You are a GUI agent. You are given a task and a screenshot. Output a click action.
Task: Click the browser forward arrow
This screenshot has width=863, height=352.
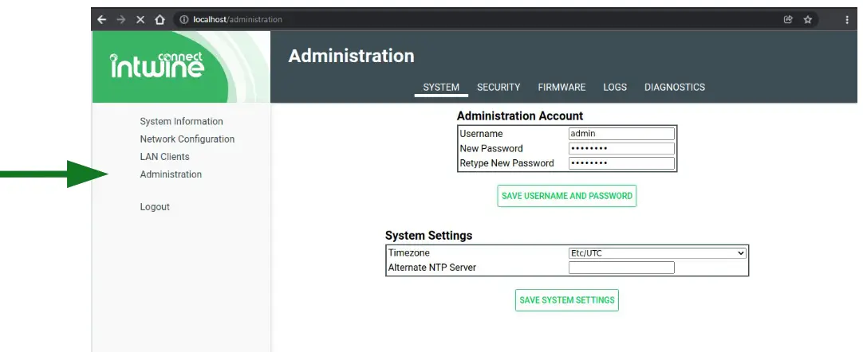(x=121, y=19)
